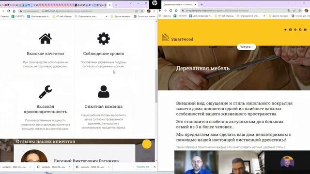The image size is (310, 174).
Task: Go forward in the right browser window
Action: [x=165, y=11]
